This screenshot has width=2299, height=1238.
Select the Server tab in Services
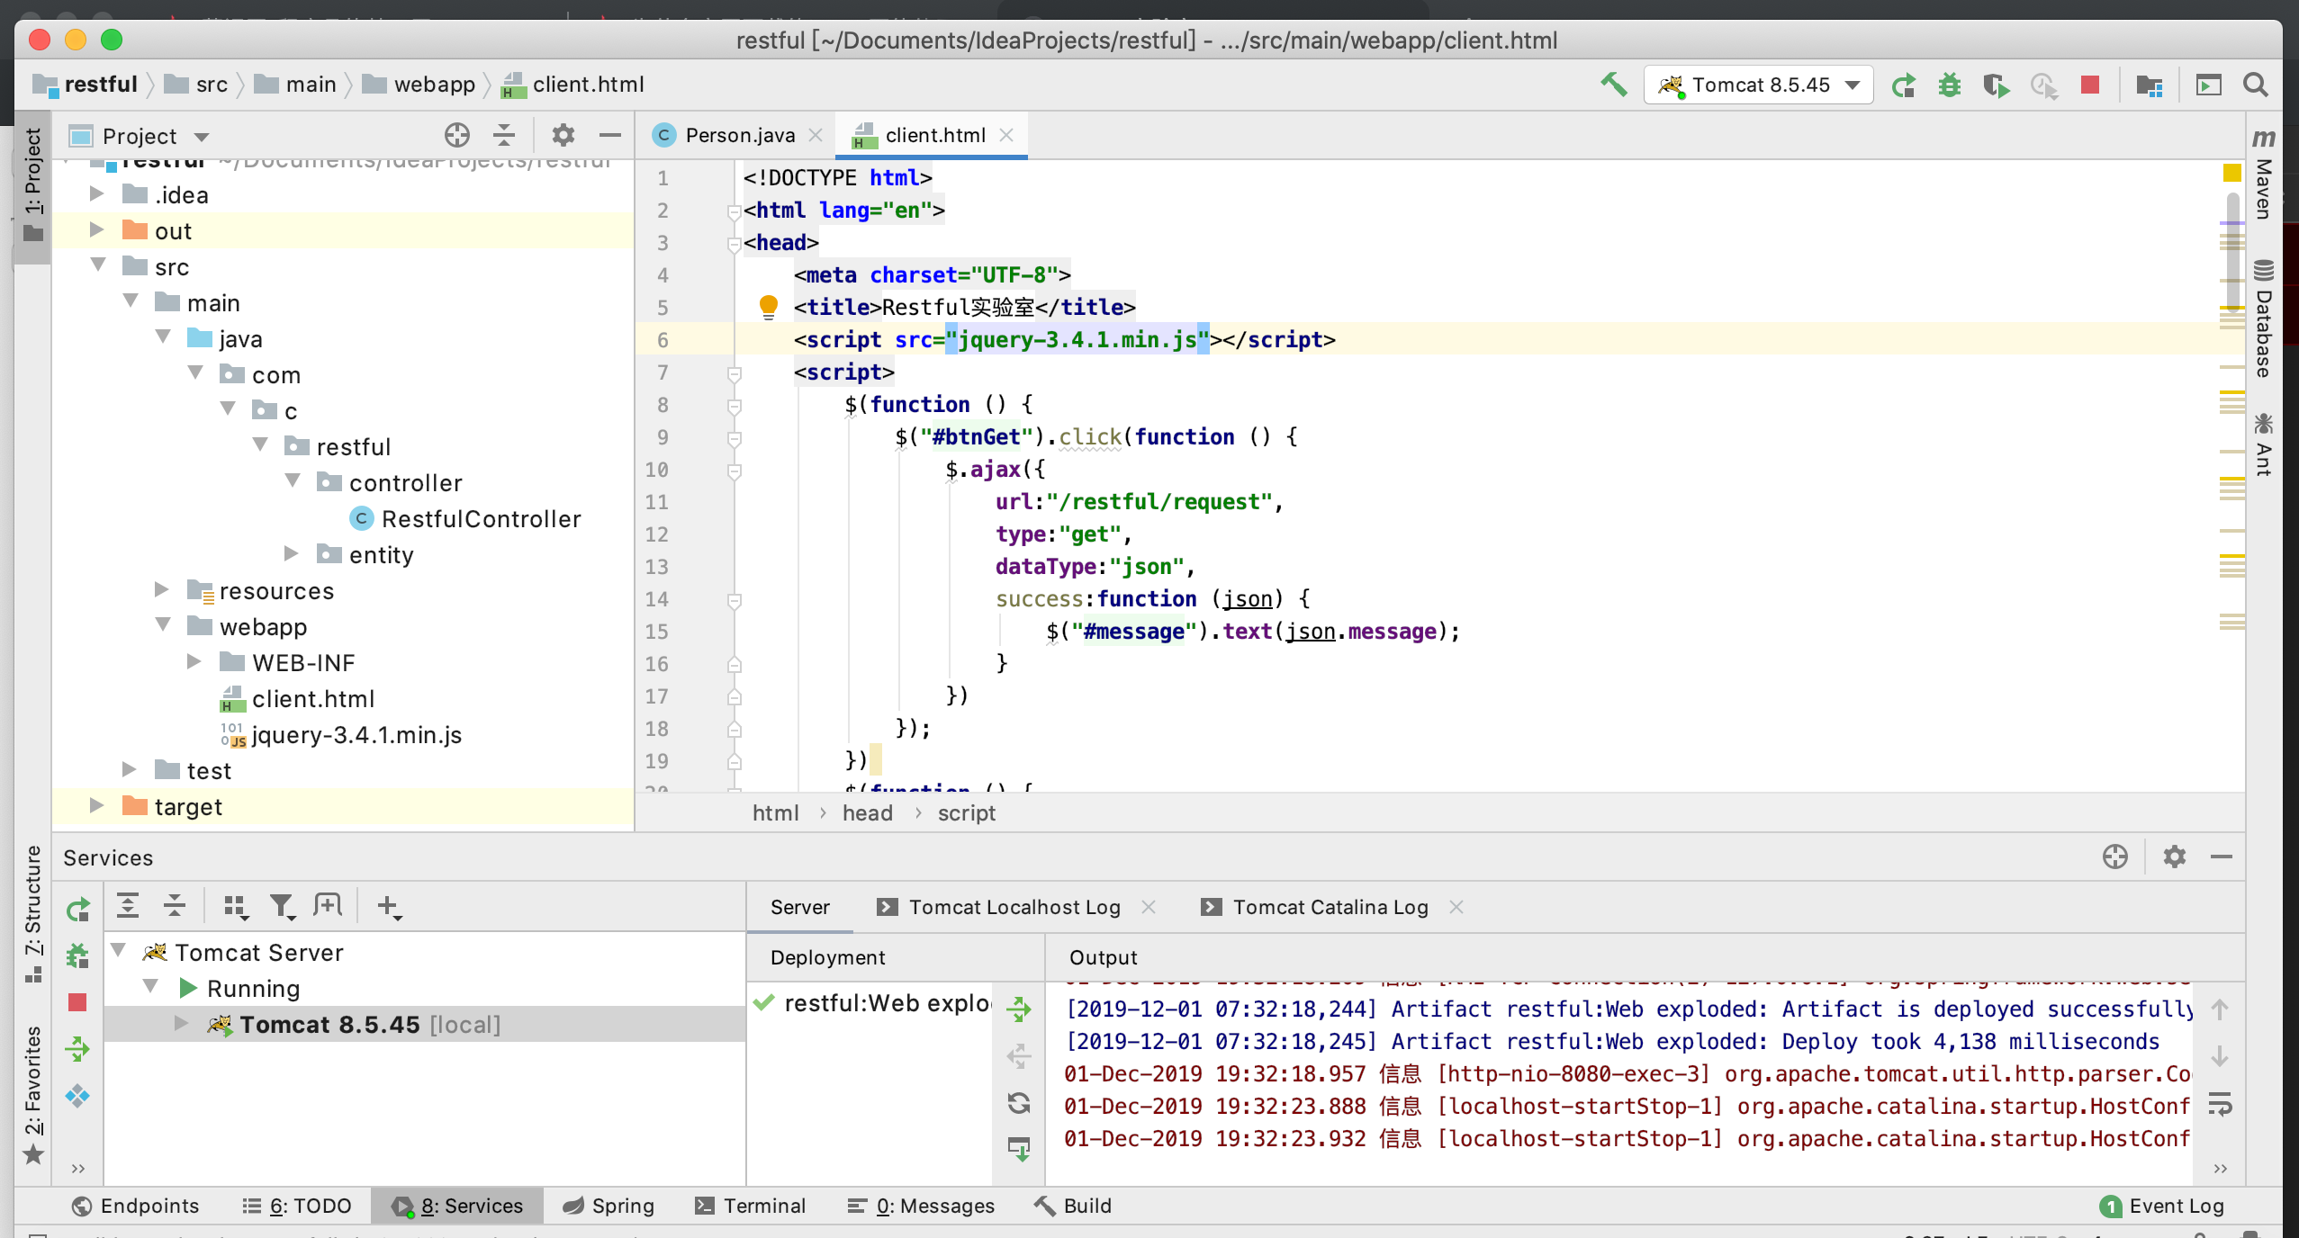tap(799, 907)
